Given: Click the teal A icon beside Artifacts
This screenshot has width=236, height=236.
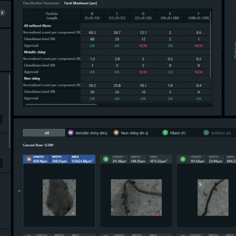Looking at the screenshot, I should point(206,133).
